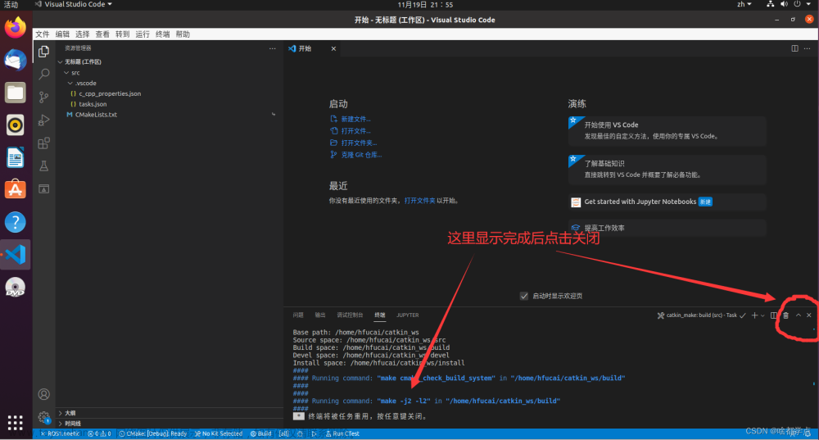Image resolution: width=819 pixels, height=440 pixels.
Task: Maximize terminal panel with the up chevron
Action: [798, 315]
